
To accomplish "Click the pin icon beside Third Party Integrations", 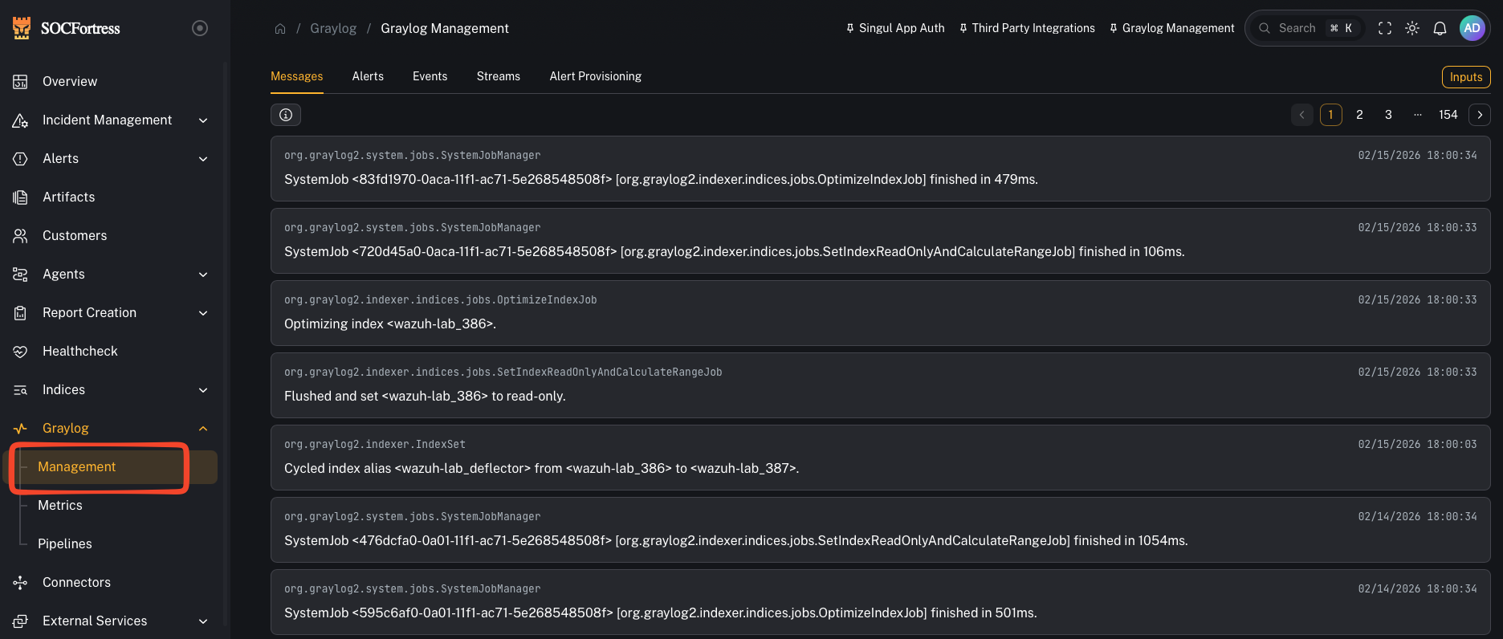I will [x=963, y=28].
